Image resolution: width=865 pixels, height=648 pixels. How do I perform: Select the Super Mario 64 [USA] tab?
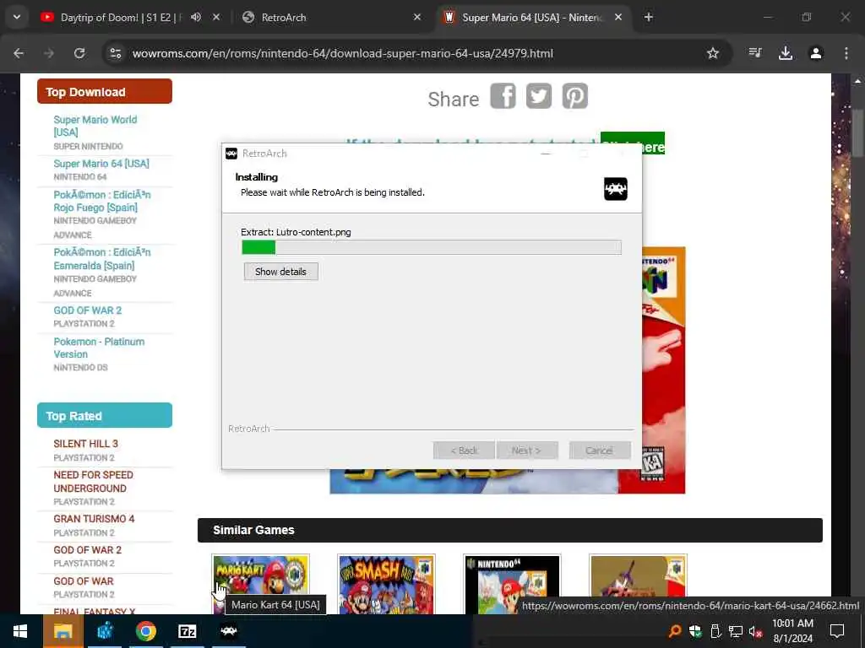(532, 17)
